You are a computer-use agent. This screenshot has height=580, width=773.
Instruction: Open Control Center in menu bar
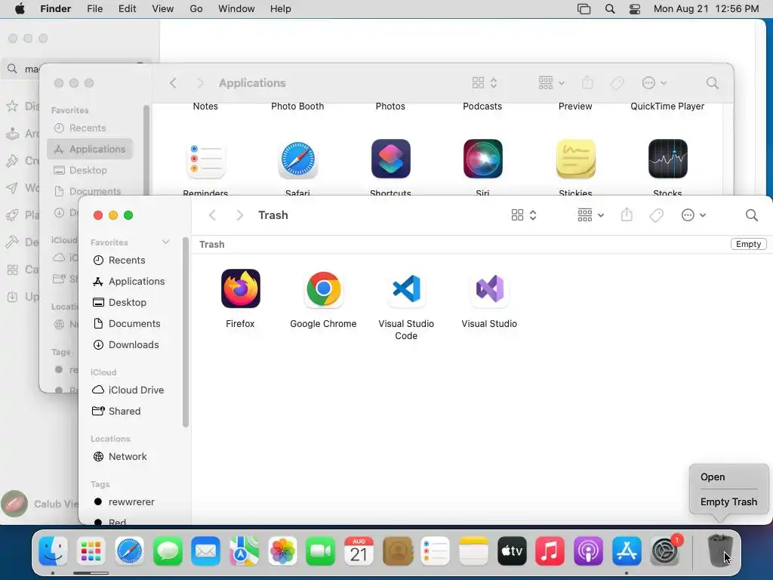point(635,9)
